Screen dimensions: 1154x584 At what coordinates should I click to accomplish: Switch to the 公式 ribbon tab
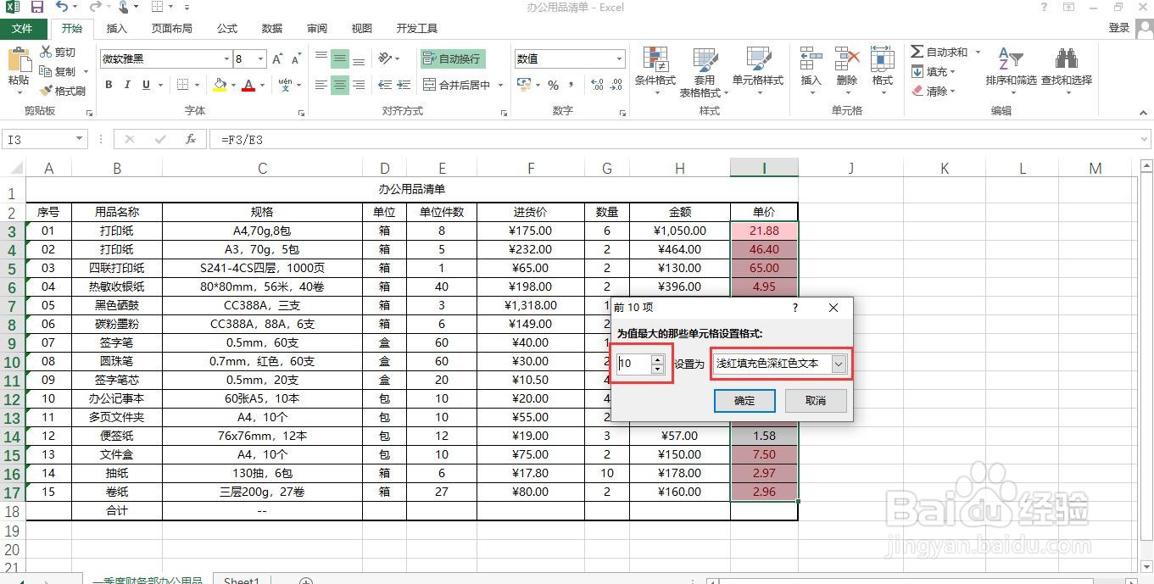pyautogui.click(x=226, y=28)
